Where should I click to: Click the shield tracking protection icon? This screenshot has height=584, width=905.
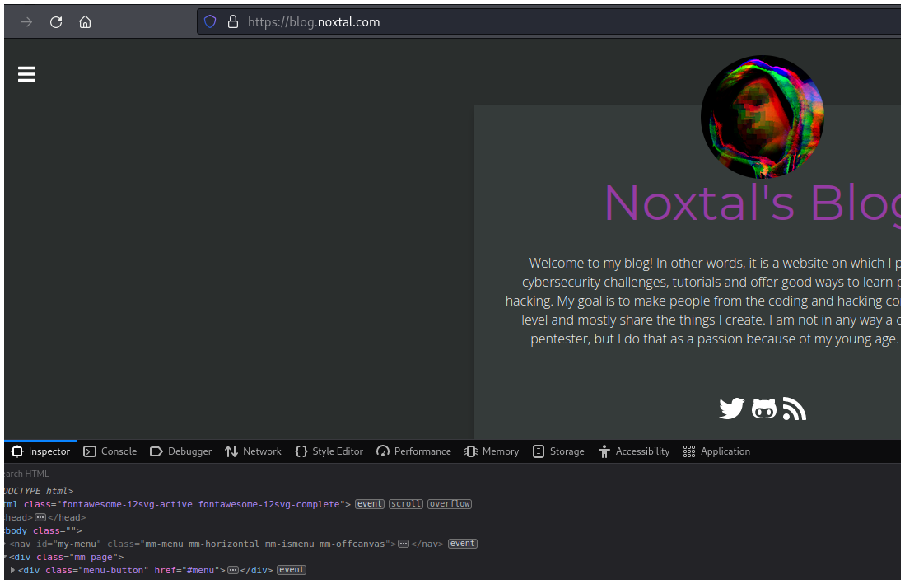coord(210,22)
